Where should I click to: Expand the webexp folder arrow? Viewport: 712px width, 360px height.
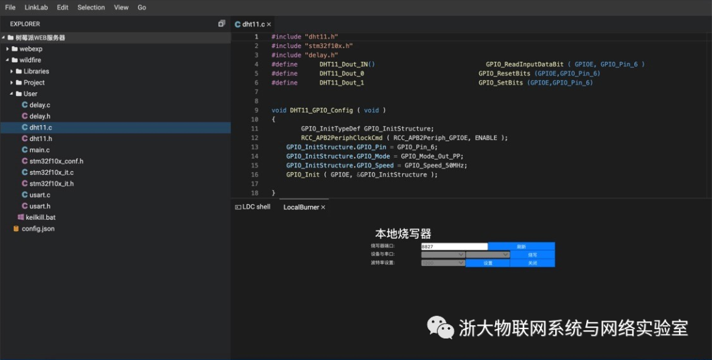[x=8, y=49]
